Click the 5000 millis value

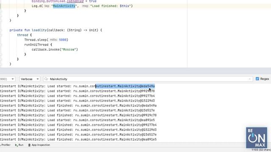click(63, 40)
